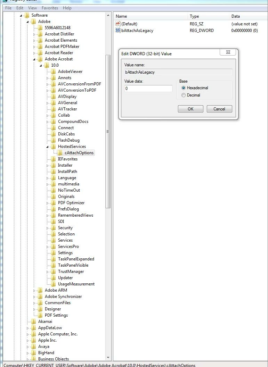The width and height of the screenshot is (268, 367).
Task: Click the PDF Settings folder icon
Action: pyautogui.click(x=40, y=315)
